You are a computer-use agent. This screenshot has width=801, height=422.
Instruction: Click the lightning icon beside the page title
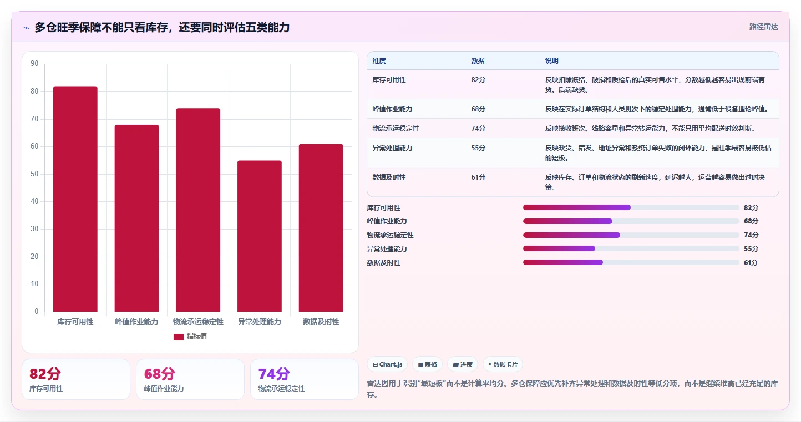(26, 28)
